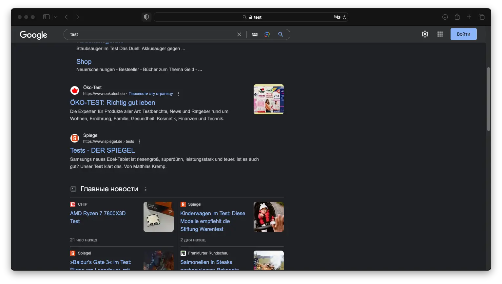Clear the search query with the X

pyautogui.click(x=239, y=34)
